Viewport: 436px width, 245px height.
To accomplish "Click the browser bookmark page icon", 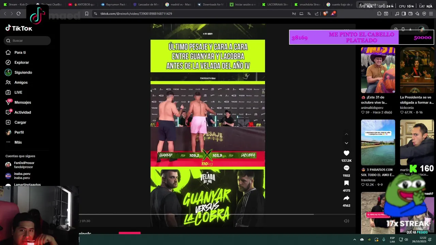I will click(87, 14).
